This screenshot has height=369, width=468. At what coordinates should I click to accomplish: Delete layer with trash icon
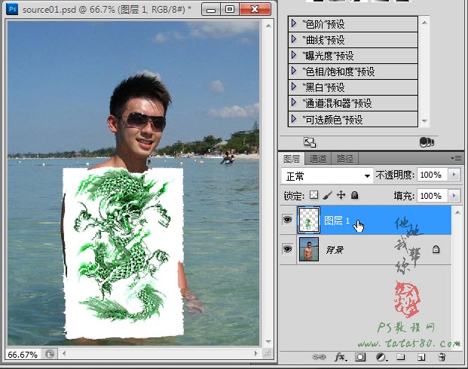point(442,357)
